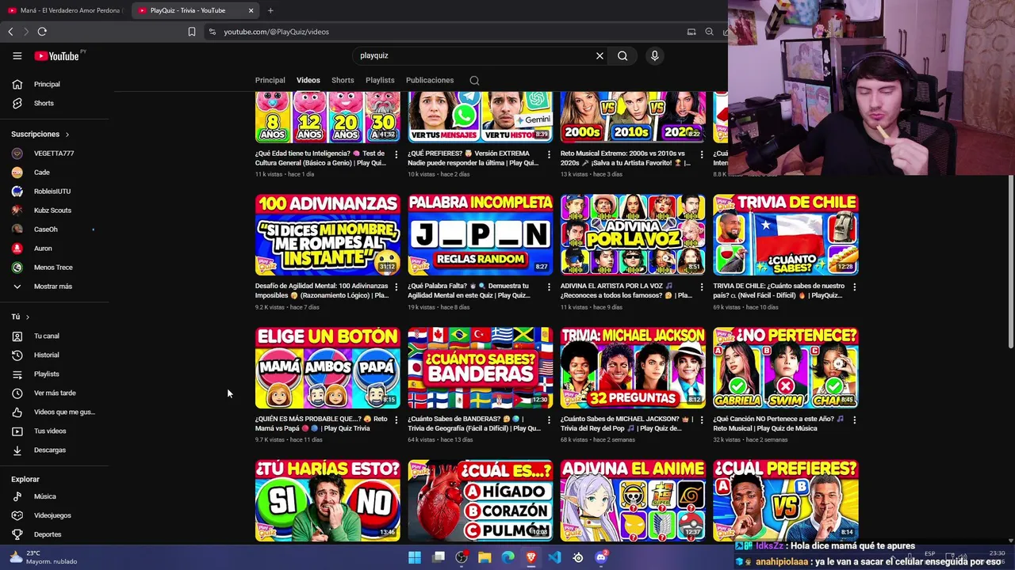
Task: Select the Videos channel tab
Action: (x=308, y=80)
